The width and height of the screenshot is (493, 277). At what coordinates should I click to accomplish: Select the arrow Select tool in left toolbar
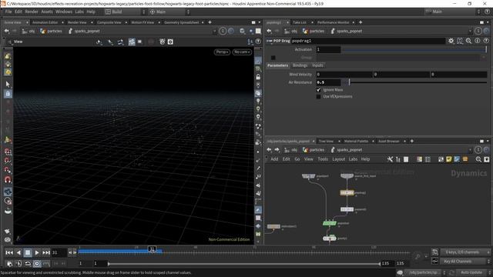coord(8,84)
